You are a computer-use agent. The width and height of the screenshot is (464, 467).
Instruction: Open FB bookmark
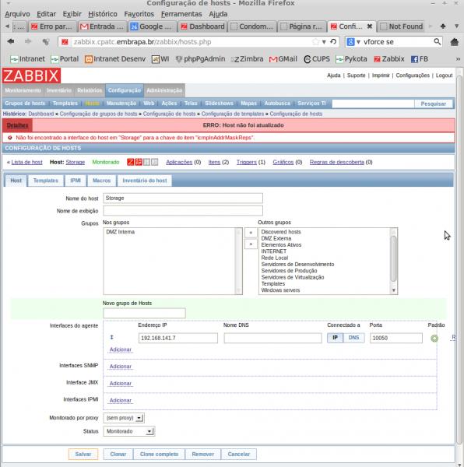point(420,59)
